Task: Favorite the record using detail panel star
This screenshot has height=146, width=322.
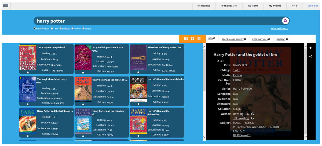Action: coord(310,48)
